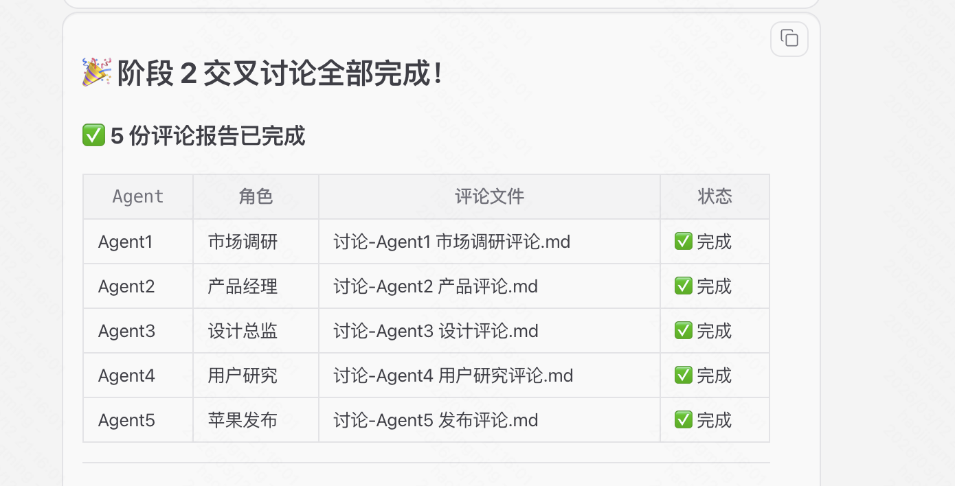Image resolution: width=955 pixels, height=486 pixels.
Task: Click the green check in Agent2 status
Action: point(683,286)
